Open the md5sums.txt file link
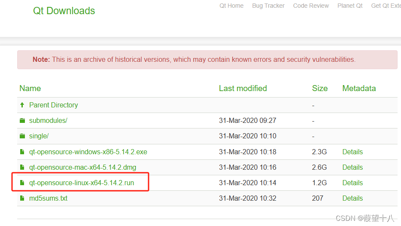The image size is (401, 226). (x=49, y=199)
